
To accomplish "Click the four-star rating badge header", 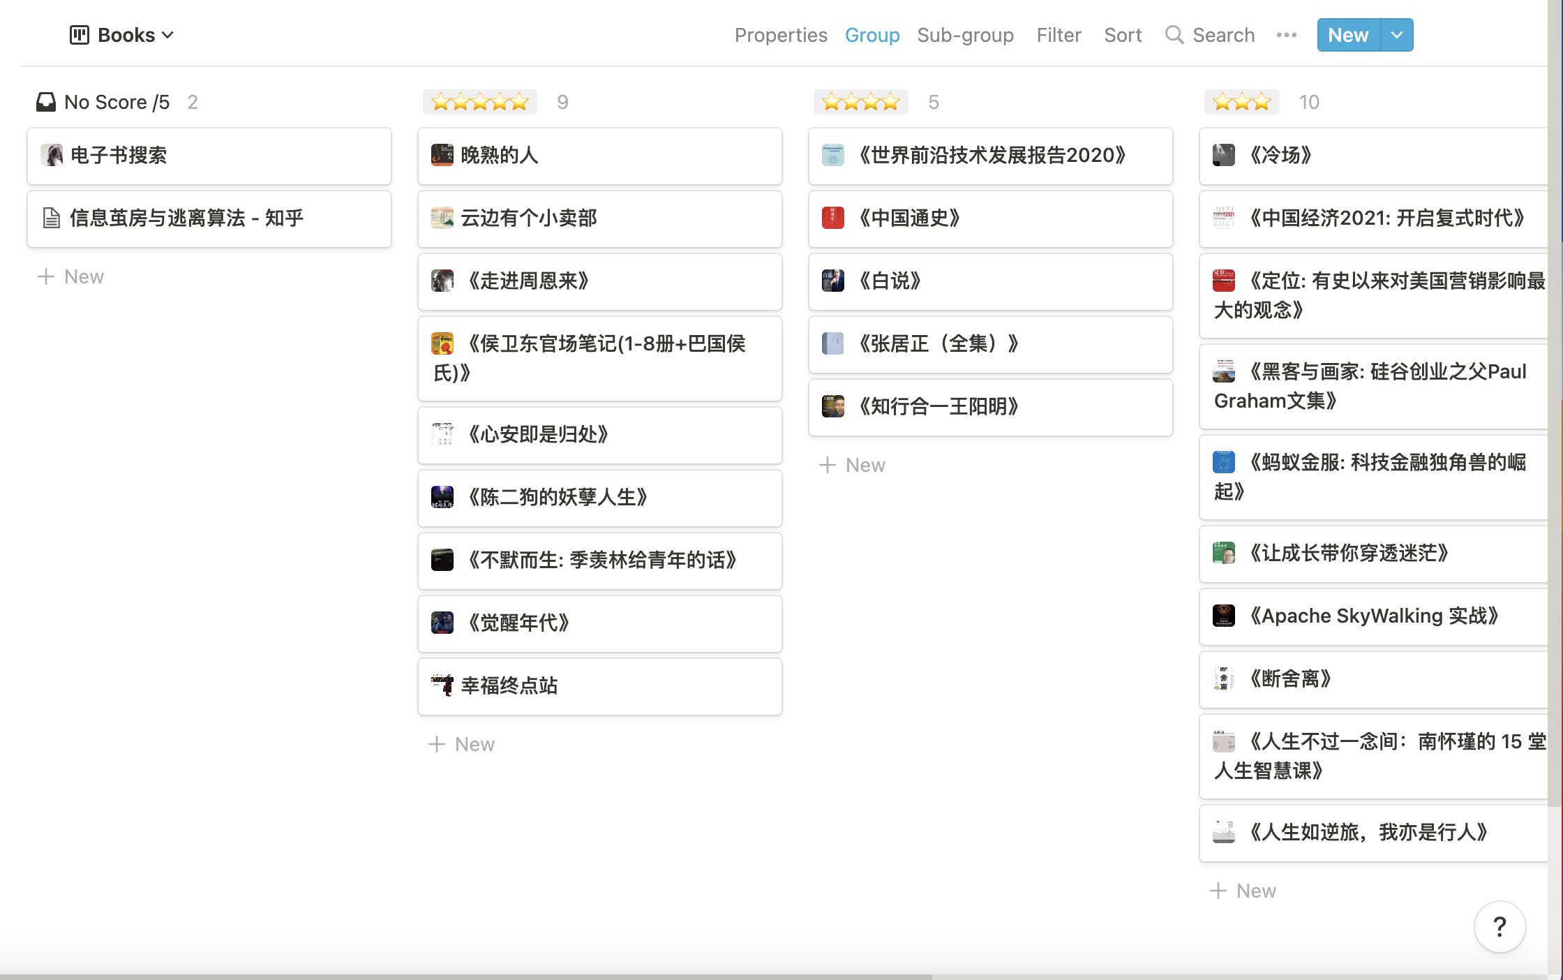I will click(x=861, y=102).
